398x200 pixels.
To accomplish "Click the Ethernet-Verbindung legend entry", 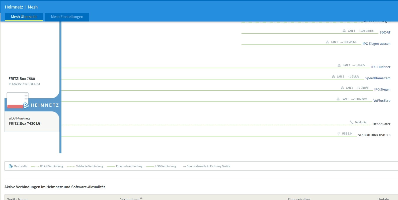I will 129,166.
